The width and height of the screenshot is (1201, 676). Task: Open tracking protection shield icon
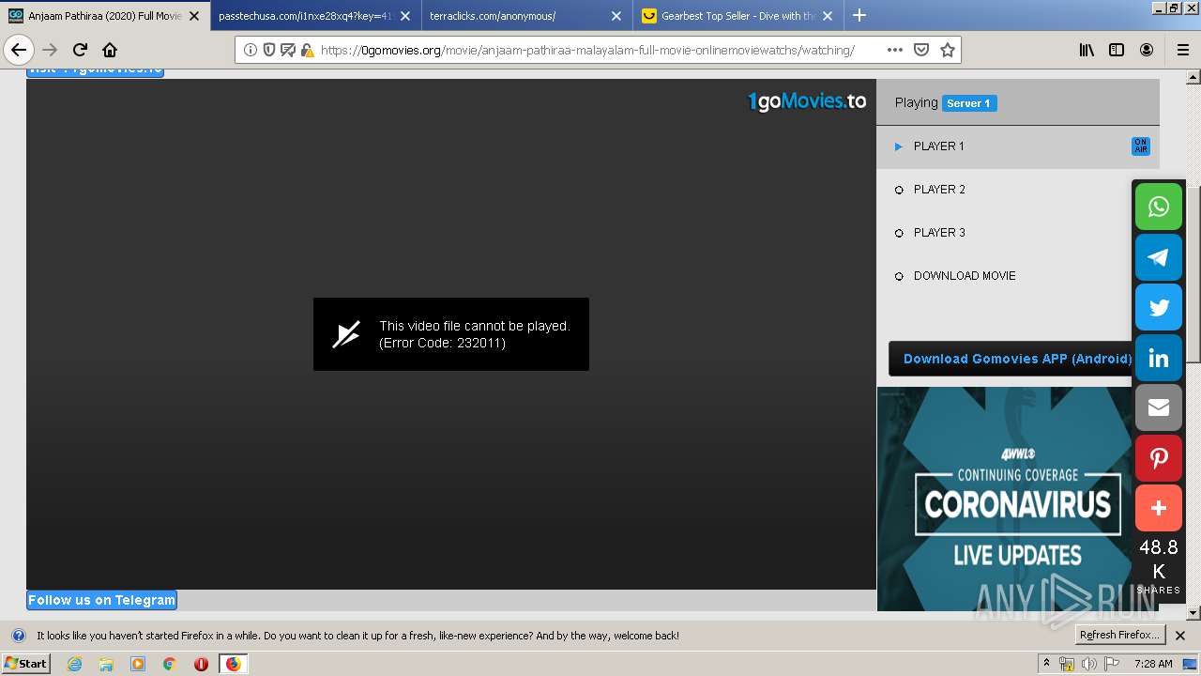pyautogui.click(x=269, y=50)
